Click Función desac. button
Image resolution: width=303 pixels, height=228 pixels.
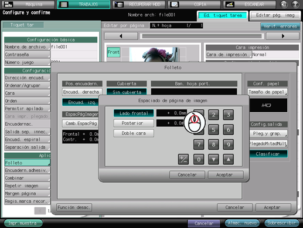coord(74,207)
